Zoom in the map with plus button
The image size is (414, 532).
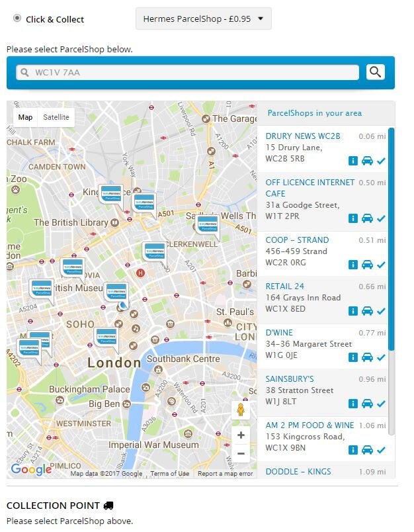click(241, 435)
